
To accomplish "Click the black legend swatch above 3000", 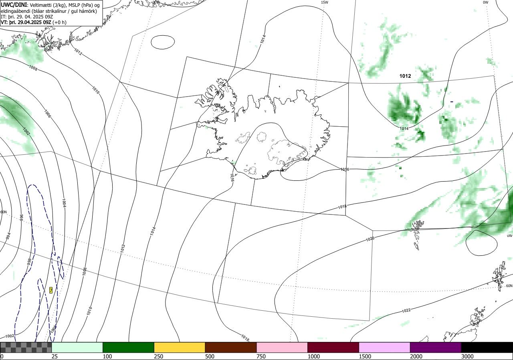I will click(487, 347).
